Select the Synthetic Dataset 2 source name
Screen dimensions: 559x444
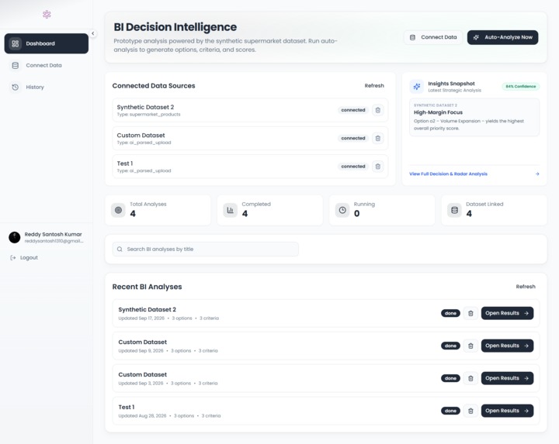[145, 107]
